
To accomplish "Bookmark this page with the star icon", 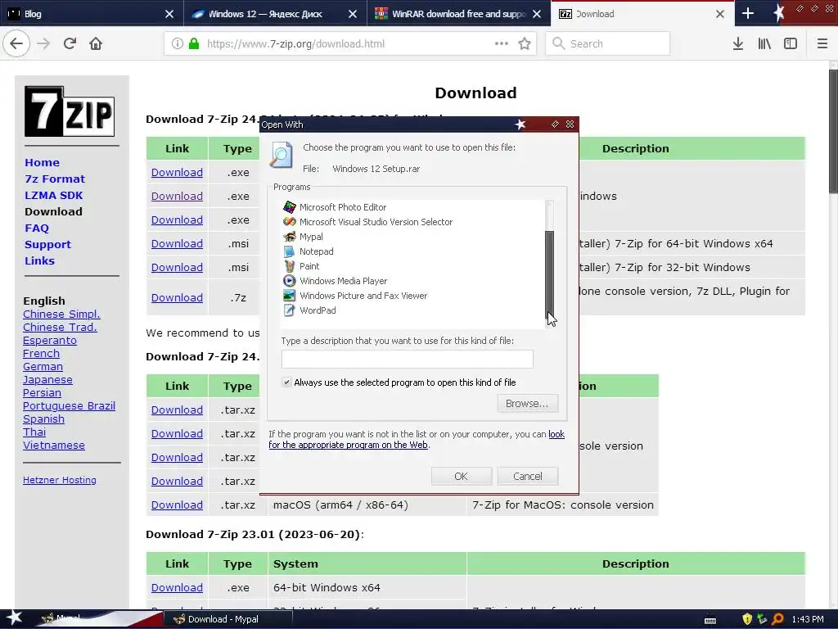I will coord(525,43).
